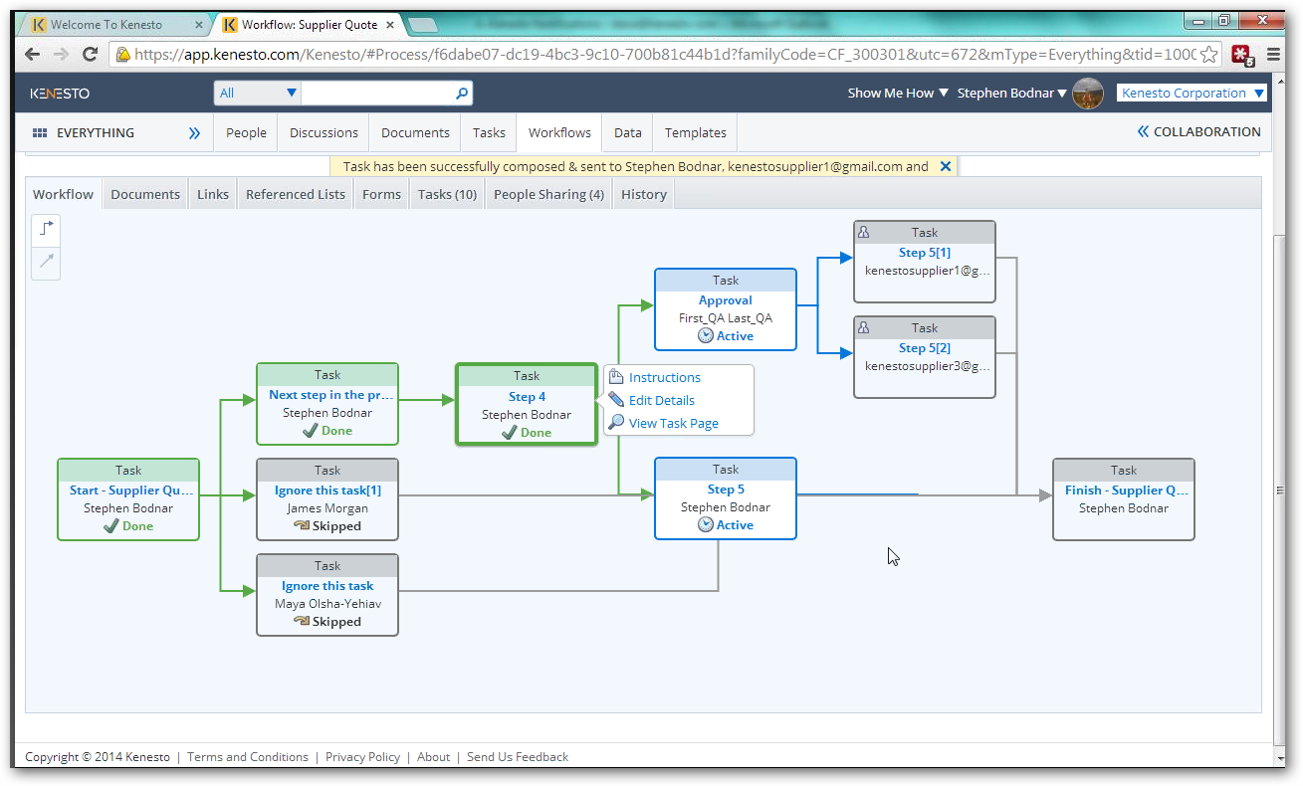Select the History sub-tab
Screen dimensions: 1303x786
[x=644, y=194]
